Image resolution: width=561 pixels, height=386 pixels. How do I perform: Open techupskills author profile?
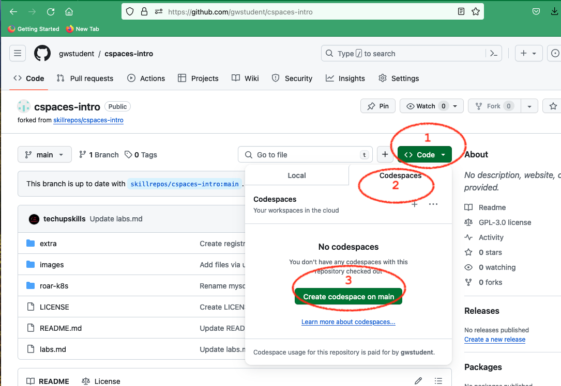[65, 218]
